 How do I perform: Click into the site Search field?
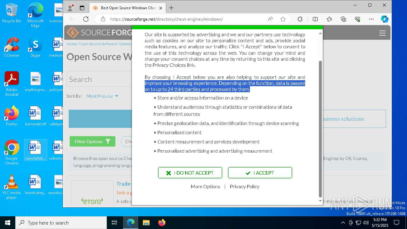coord(99,79)
